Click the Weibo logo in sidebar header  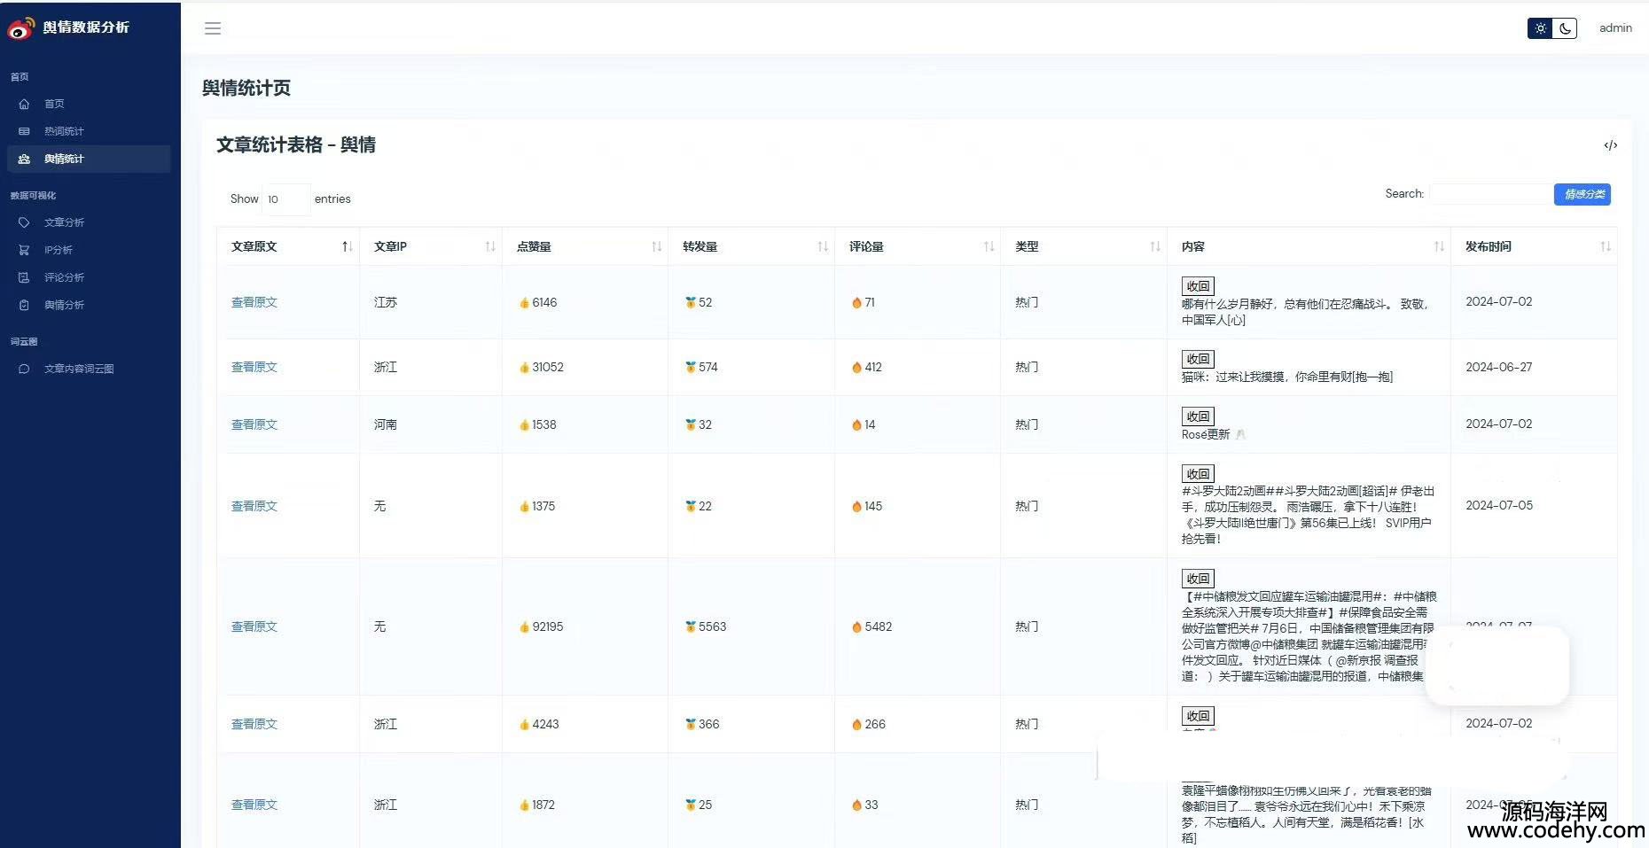coord(21,28)
